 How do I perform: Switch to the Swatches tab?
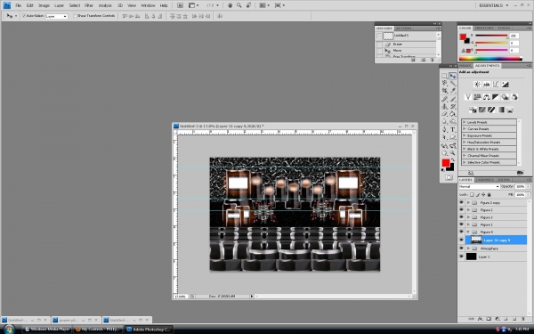click(484, 28)
